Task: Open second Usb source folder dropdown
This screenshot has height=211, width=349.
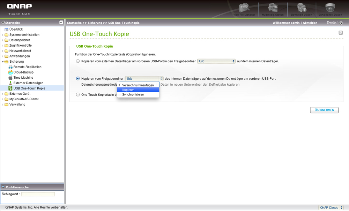Action: (x=144, y=79)
